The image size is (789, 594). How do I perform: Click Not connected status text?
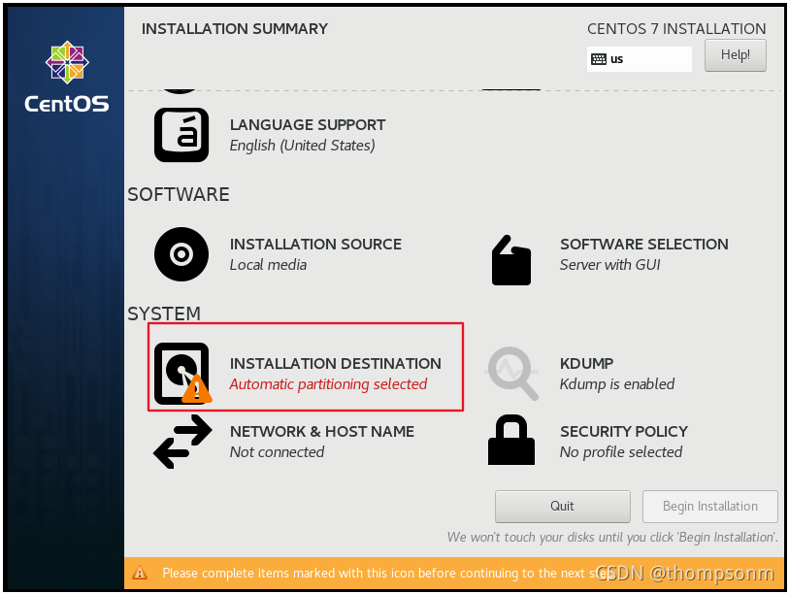[x=277, y=452]
